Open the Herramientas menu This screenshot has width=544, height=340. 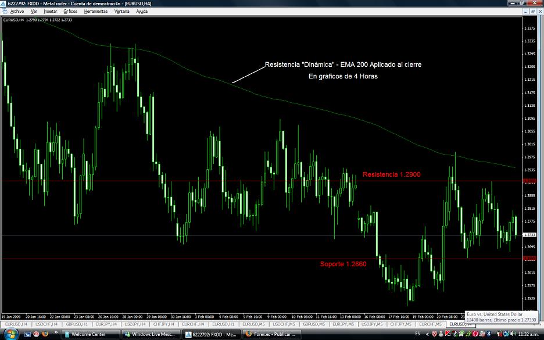click(x=95, y=11)
